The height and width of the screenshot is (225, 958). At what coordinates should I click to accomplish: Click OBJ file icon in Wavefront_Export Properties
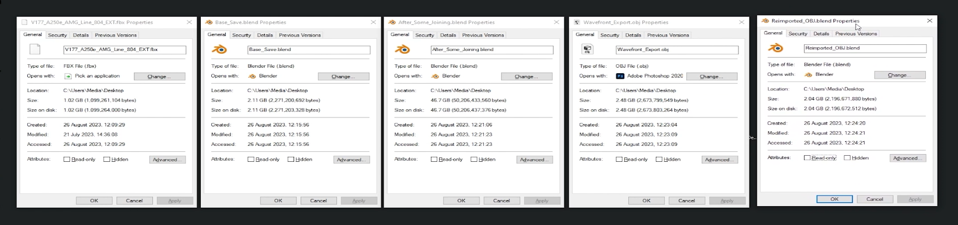pyautogui.click(x=587, y=49)
